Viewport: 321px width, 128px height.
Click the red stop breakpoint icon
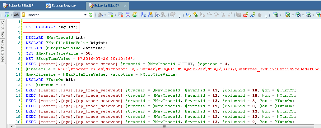point(245,15)
